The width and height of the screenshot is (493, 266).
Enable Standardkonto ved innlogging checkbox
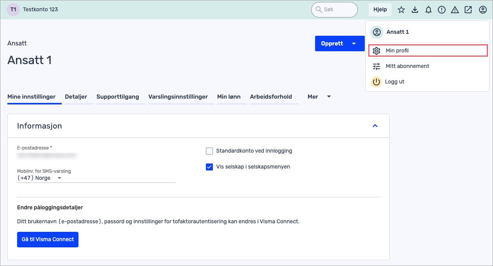209,151
